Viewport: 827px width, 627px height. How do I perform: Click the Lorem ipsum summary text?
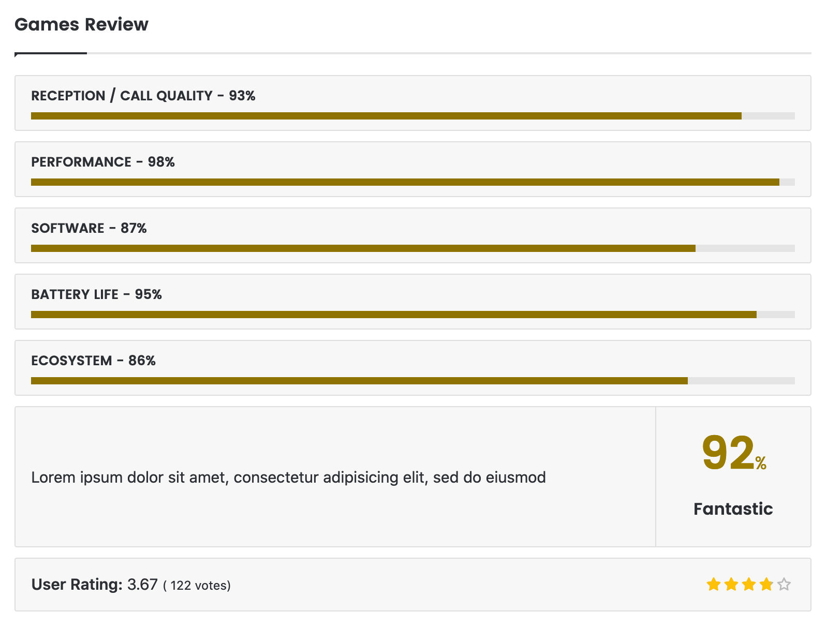pyautogui.click(x=288, y=477)
